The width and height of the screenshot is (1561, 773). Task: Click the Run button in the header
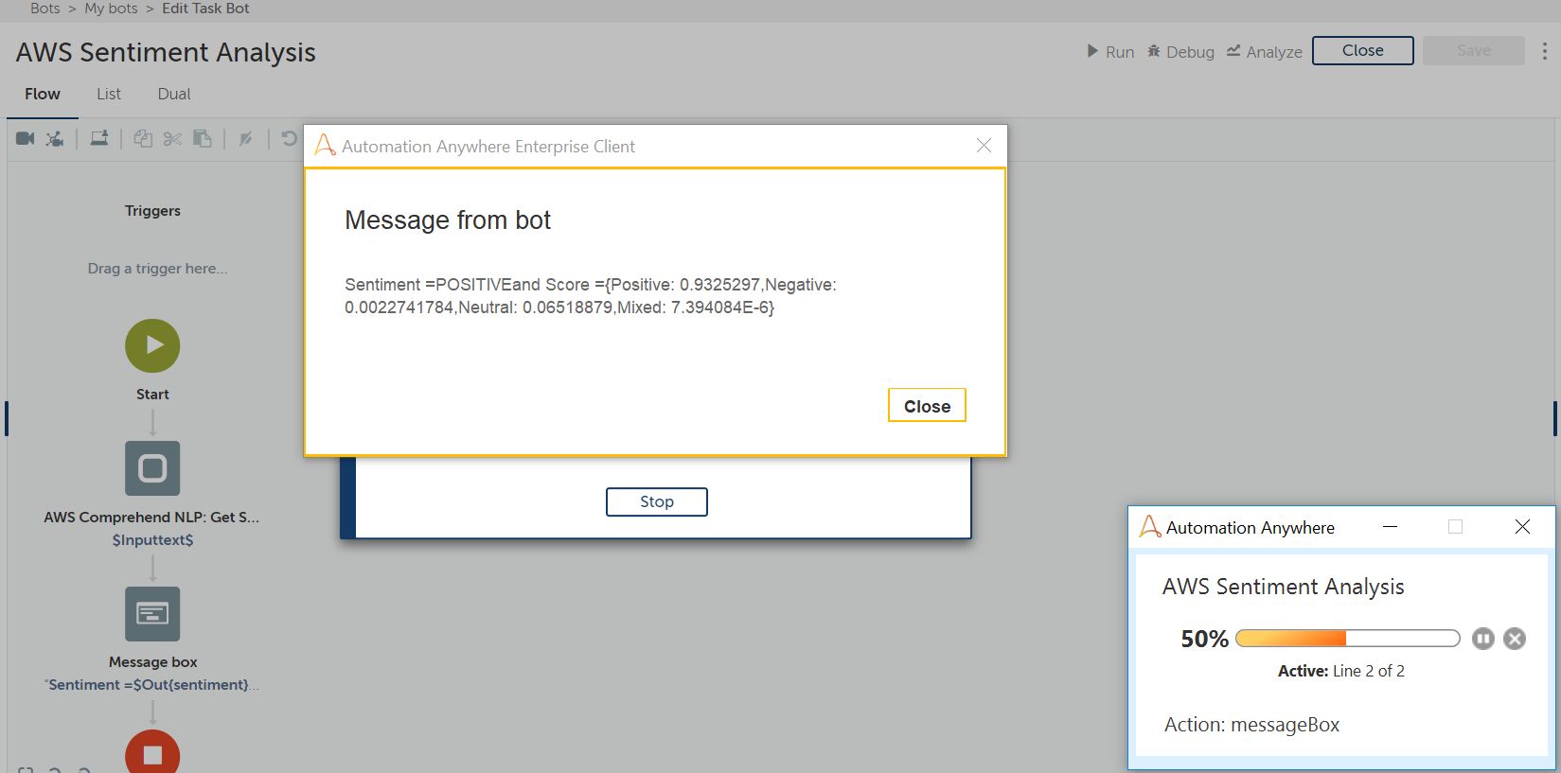pos(1110,51)
